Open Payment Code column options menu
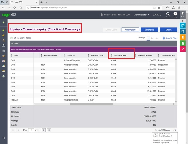The image size is (188, 144). 88,55
